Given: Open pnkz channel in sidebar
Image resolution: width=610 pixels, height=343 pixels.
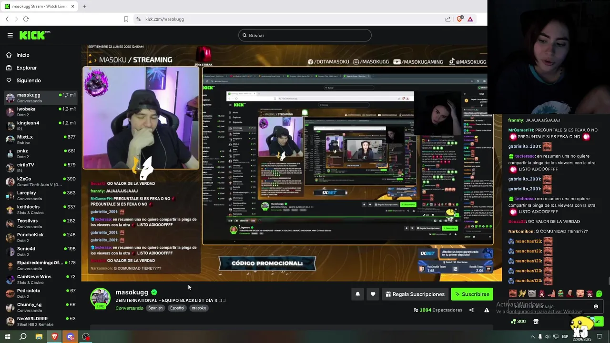Looking at the screenshot, I should (41, 153).
